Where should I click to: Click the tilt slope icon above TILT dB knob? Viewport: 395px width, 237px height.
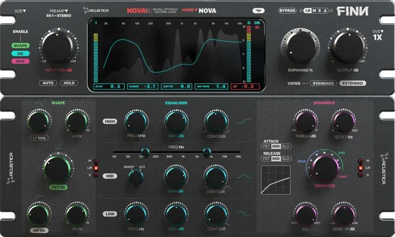click(x=58, y=147)
